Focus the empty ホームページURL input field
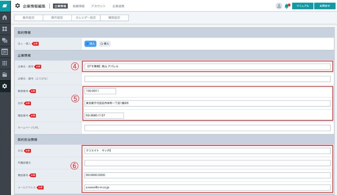The height and width of the screenshot is (195, 337). (x=207, y=128)
